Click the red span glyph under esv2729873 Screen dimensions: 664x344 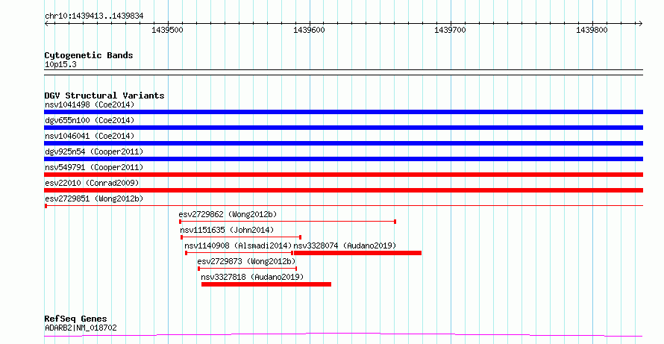247,269
